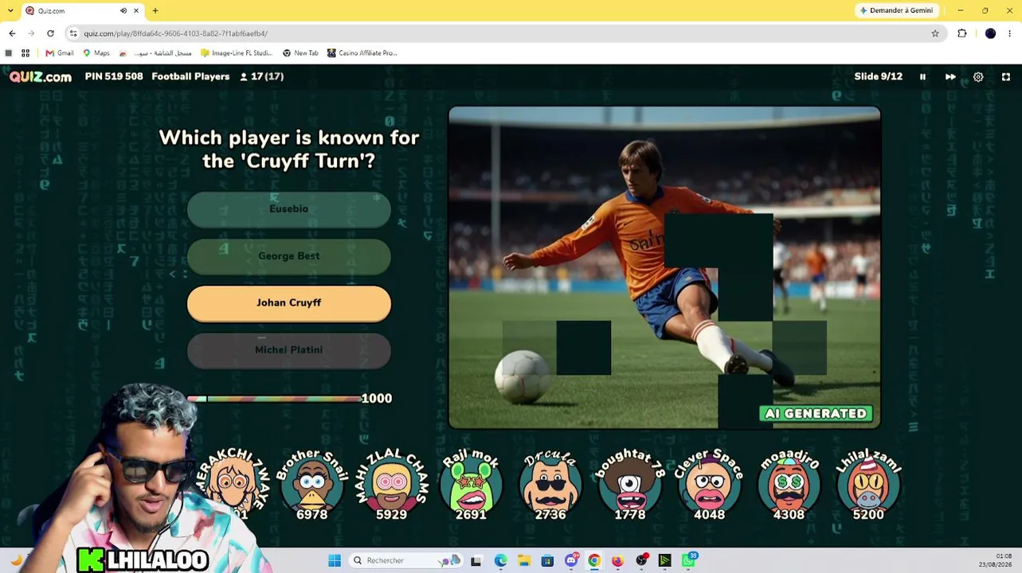Open the Chrome profile avatar
Image resolution: width=1022 pixels, height=573 pixels.
[x=990, y=33]
